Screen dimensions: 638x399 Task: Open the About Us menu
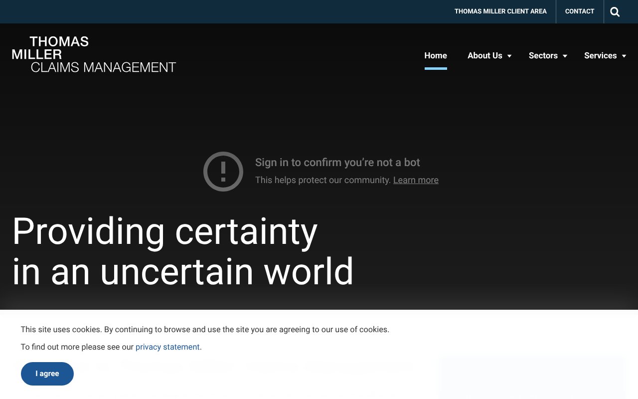pyautogui.click(x=484, y=55)
